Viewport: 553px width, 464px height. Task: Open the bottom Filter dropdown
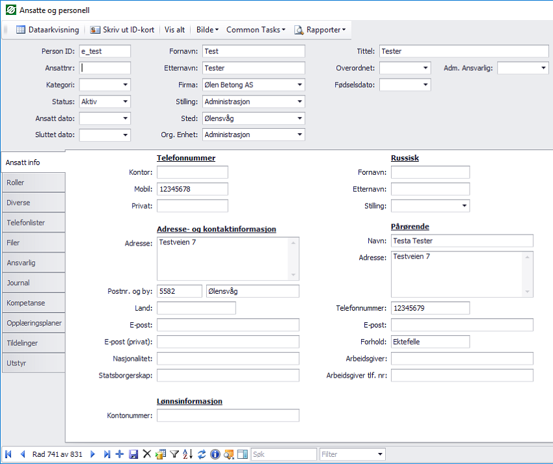coord(380,454)
